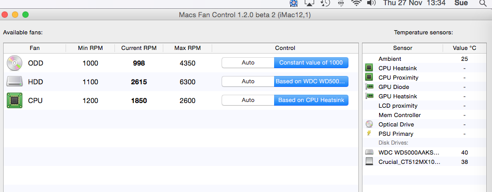Image resolution: width=492 pixels, height=192 pixels.
Task: Click the Ambient temperature value 25
Action: click(x=464, y=59)
